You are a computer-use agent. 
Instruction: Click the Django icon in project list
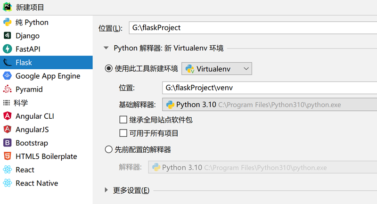(x=7, y=36)
